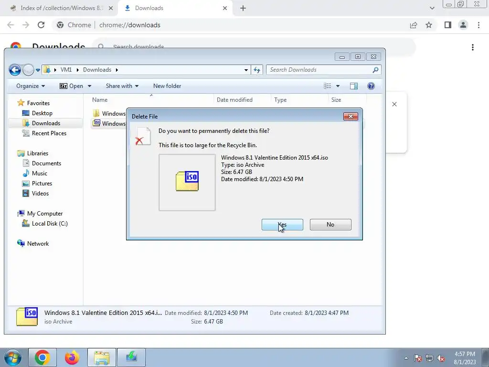
Task: Open Local Disk (C:)
Action: pos(50,224)
